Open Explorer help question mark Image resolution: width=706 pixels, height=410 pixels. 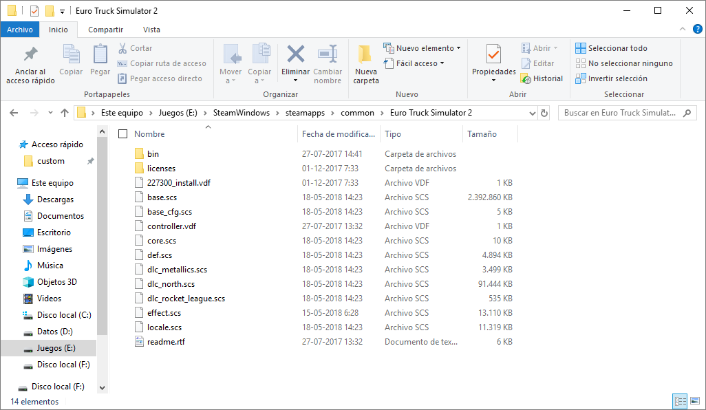698,30
